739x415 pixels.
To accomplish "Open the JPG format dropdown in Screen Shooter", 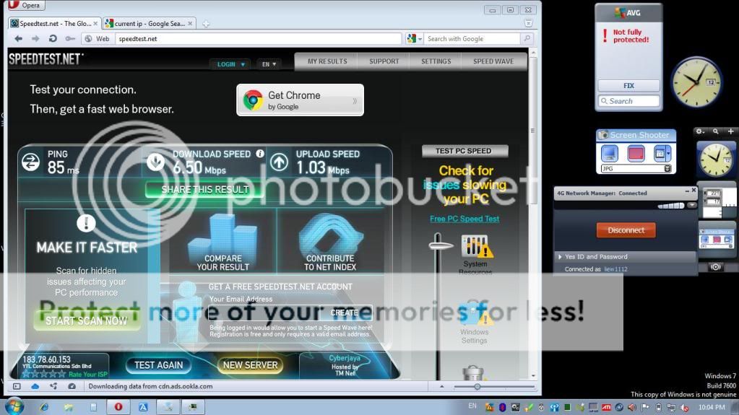I will tap(667, 169).
